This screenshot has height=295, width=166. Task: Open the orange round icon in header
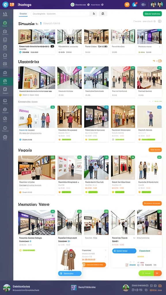click(127, 5)
